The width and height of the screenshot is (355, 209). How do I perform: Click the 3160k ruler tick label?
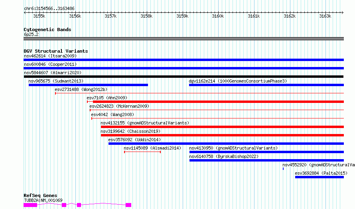point(218,16)
